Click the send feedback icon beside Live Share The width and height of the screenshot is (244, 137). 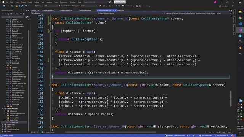[x=233, y=6]
